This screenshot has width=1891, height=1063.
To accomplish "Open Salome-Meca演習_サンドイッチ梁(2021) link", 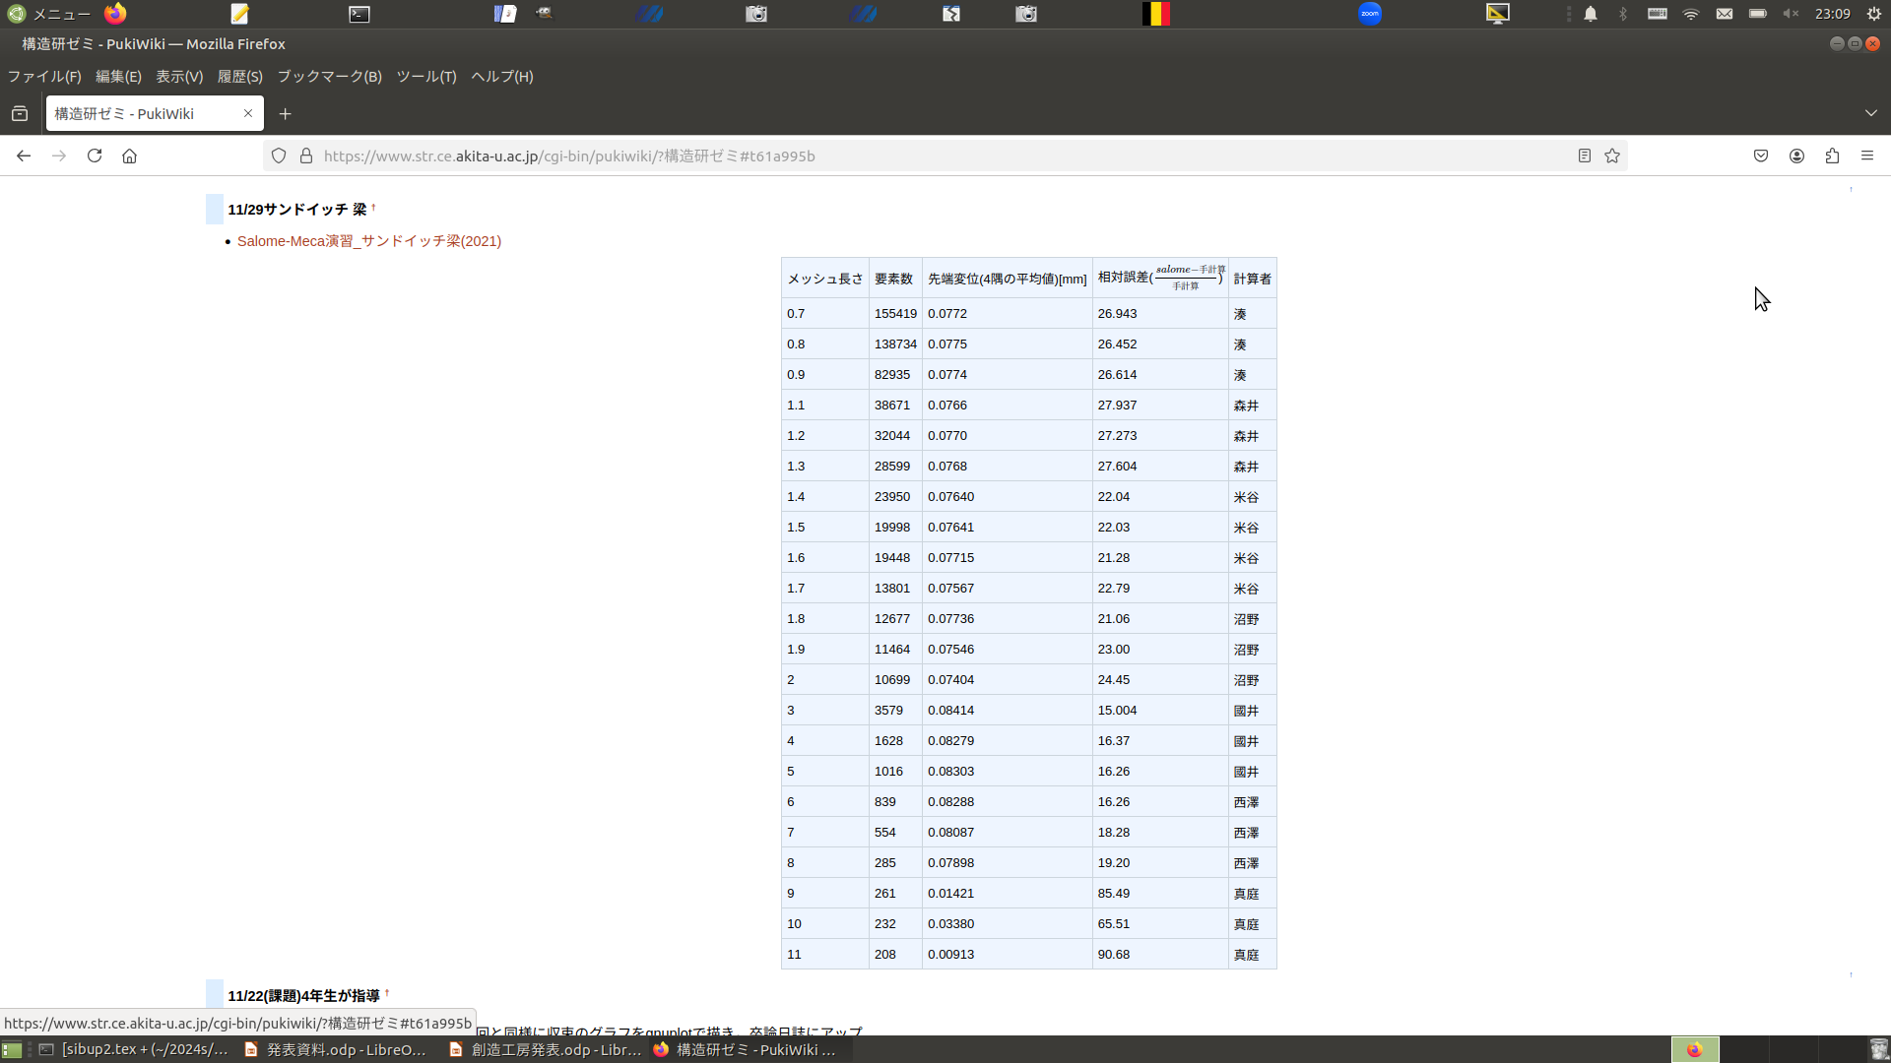I will point(369,241).
